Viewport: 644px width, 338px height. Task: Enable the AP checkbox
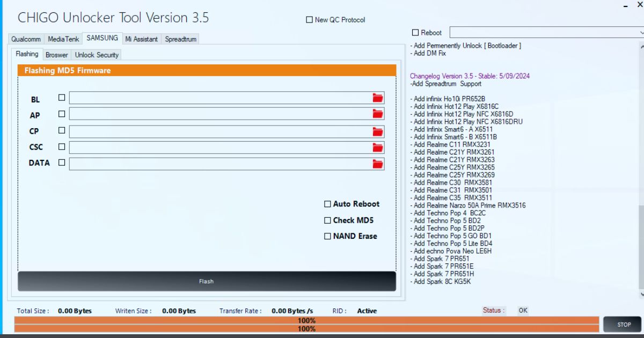pos(62,114)
